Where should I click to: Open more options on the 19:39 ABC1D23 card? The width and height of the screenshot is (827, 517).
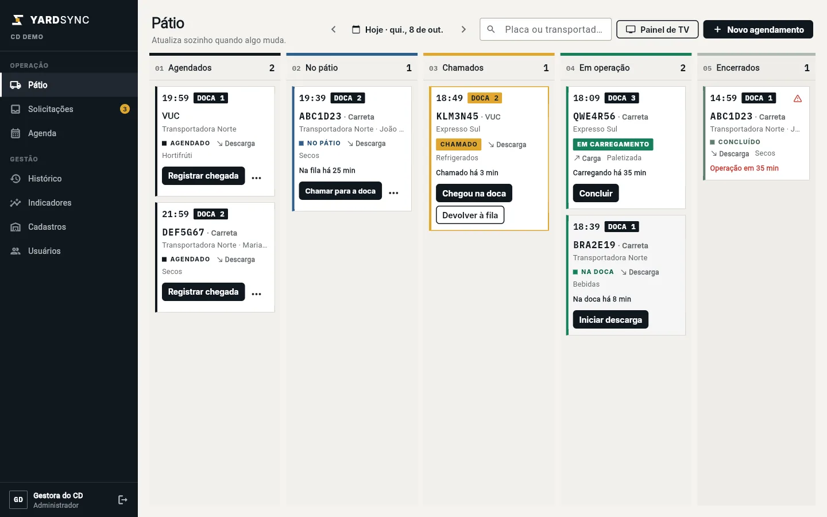(393, 192)
